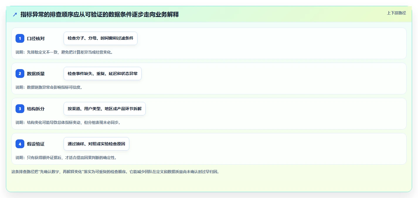
Task: Click the summary paragraph 这条排查路径
Action: tap(115, 172)
